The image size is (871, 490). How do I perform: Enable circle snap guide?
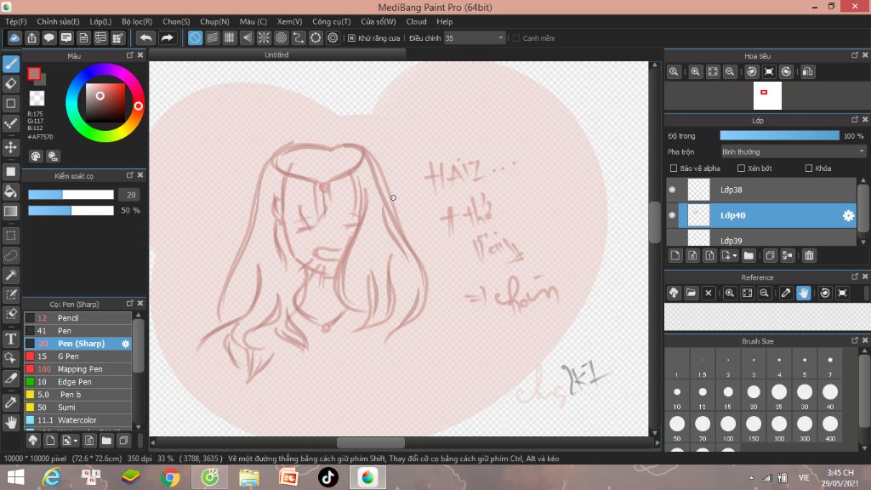point(281,37)
